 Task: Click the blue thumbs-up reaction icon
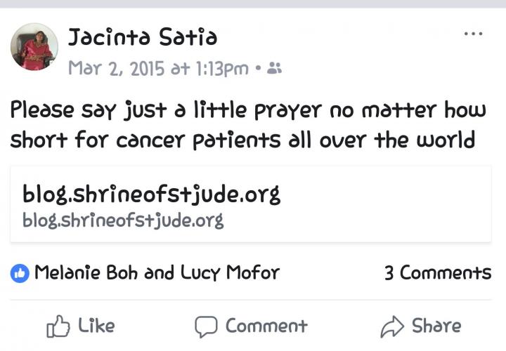[20, 272]
